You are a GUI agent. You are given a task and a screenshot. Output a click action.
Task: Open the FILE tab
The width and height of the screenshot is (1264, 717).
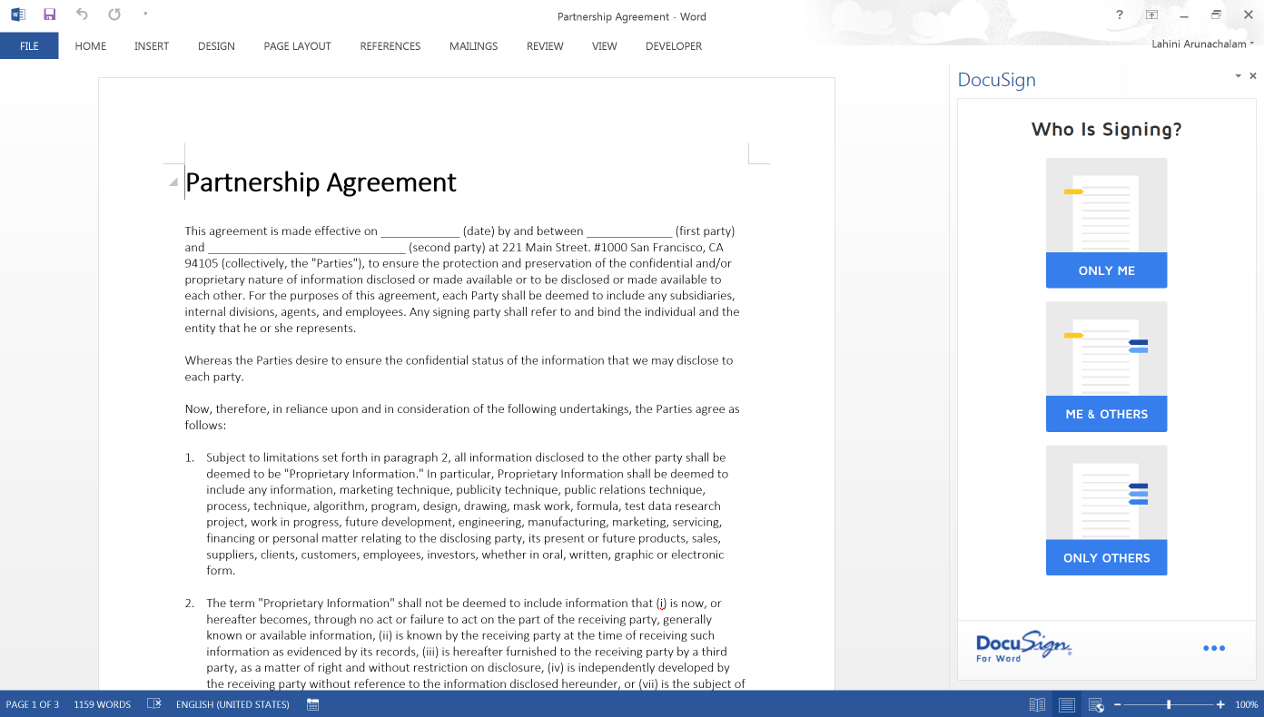pos(29,46)
